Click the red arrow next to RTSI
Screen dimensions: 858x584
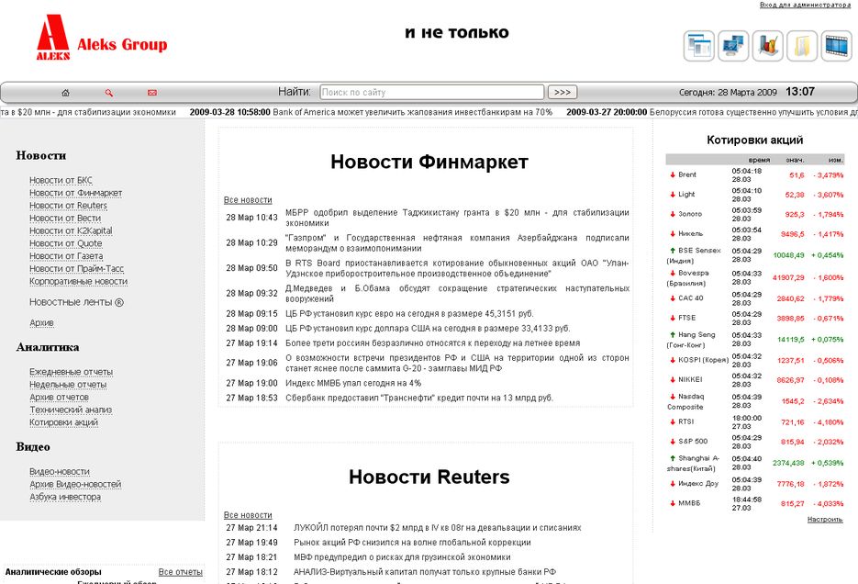[x=673, y=421]
